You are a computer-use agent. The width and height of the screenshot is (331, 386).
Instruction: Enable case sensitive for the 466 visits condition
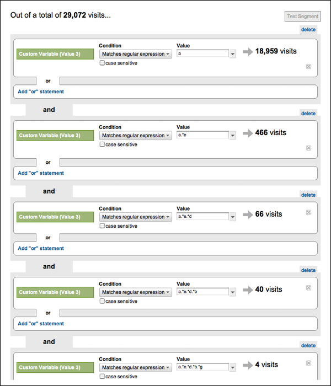102,144
